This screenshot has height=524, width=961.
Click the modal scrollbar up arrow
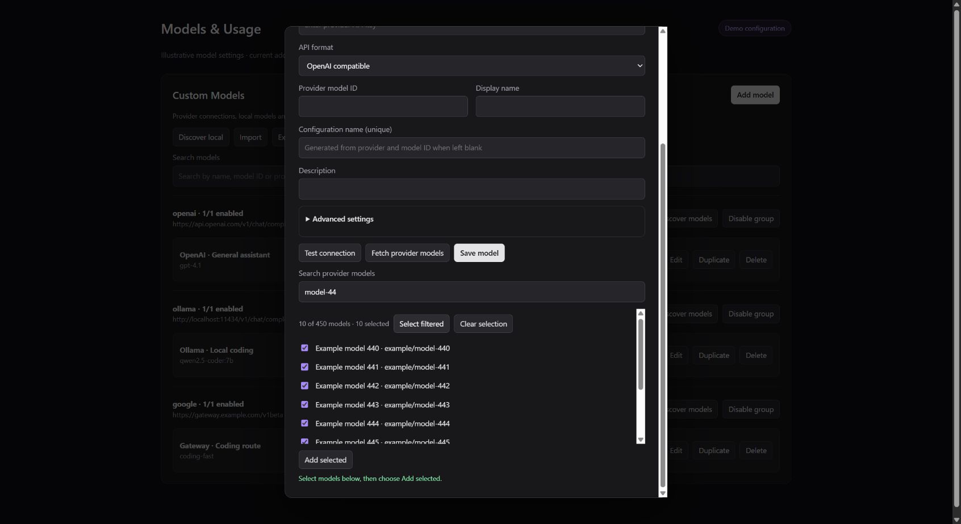pos(662,31)
